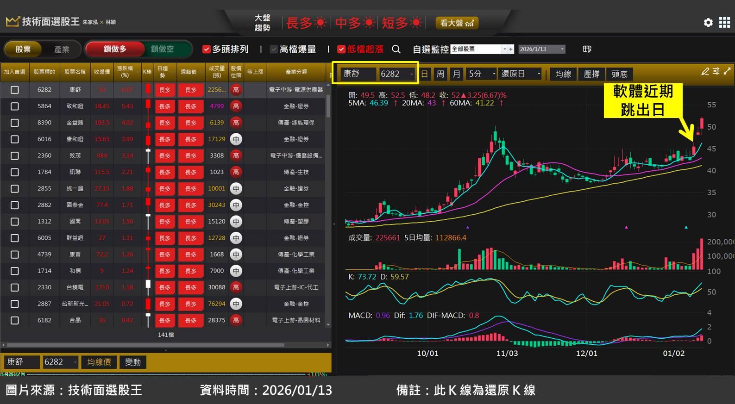Click the K bar icon for 台積電
735x404 pixels.
pos(148,287)
